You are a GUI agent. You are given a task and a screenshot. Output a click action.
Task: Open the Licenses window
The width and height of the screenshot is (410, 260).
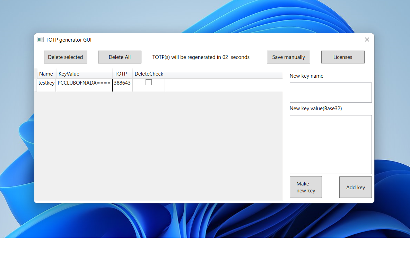(x=343, y=57)
